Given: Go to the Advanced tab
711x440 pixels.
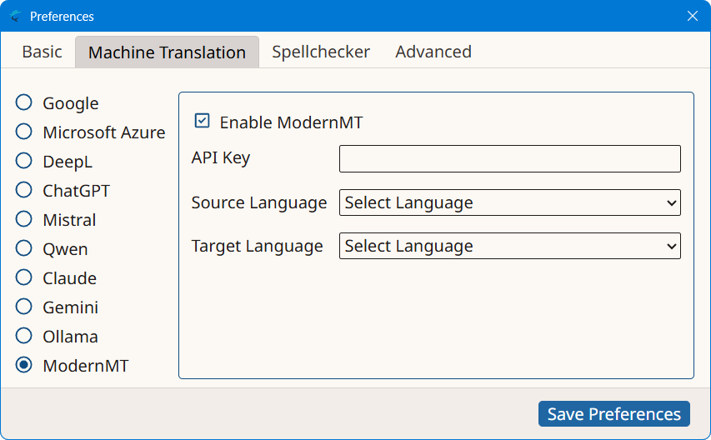Looking at the screenshot, I should click(x=433, y=52).
